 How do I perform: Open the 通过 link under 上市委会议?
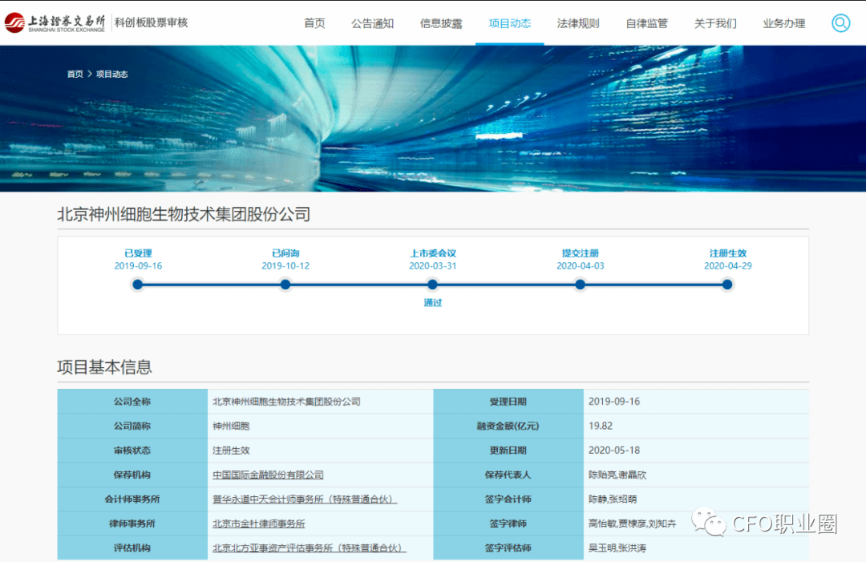tap(432, 304)
